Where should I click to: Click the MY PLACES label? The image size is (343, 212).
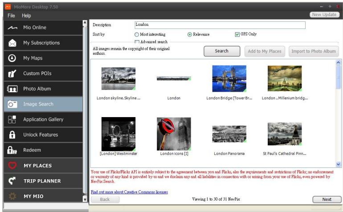37,166
